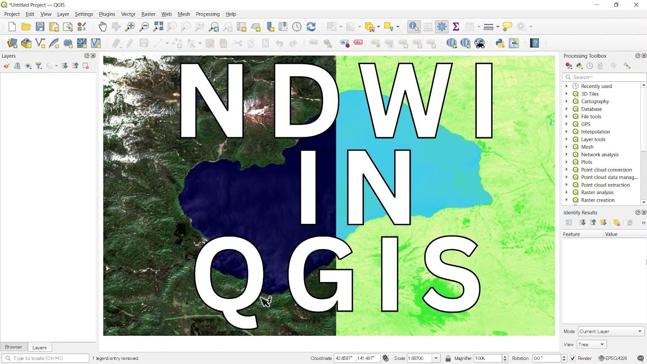
Task: Switch to the Browser tab
Action: (x=14, y=347)
